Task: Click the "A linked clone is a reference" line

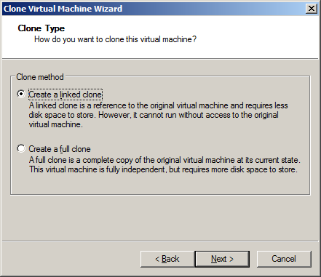Action: pyautogui.click(x=158, y=105)
